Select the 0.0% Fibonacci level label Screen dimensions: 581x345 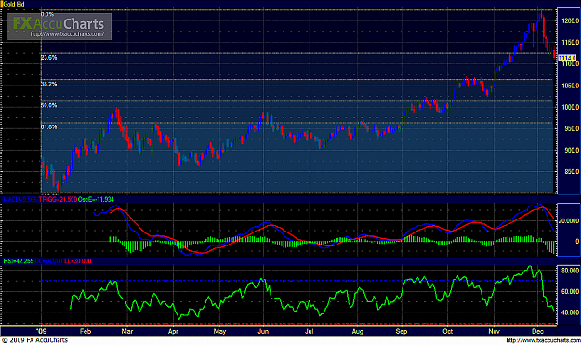pyautogui.click(x=47, y=15)
